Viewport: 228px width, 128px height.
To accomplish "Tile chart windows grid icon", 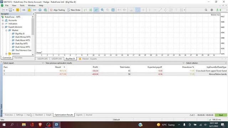I will [x=113, y=10].
